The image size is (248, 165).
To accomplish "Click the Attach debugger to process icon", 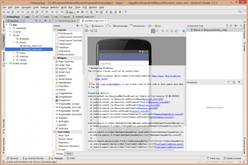I will (91, 12).
